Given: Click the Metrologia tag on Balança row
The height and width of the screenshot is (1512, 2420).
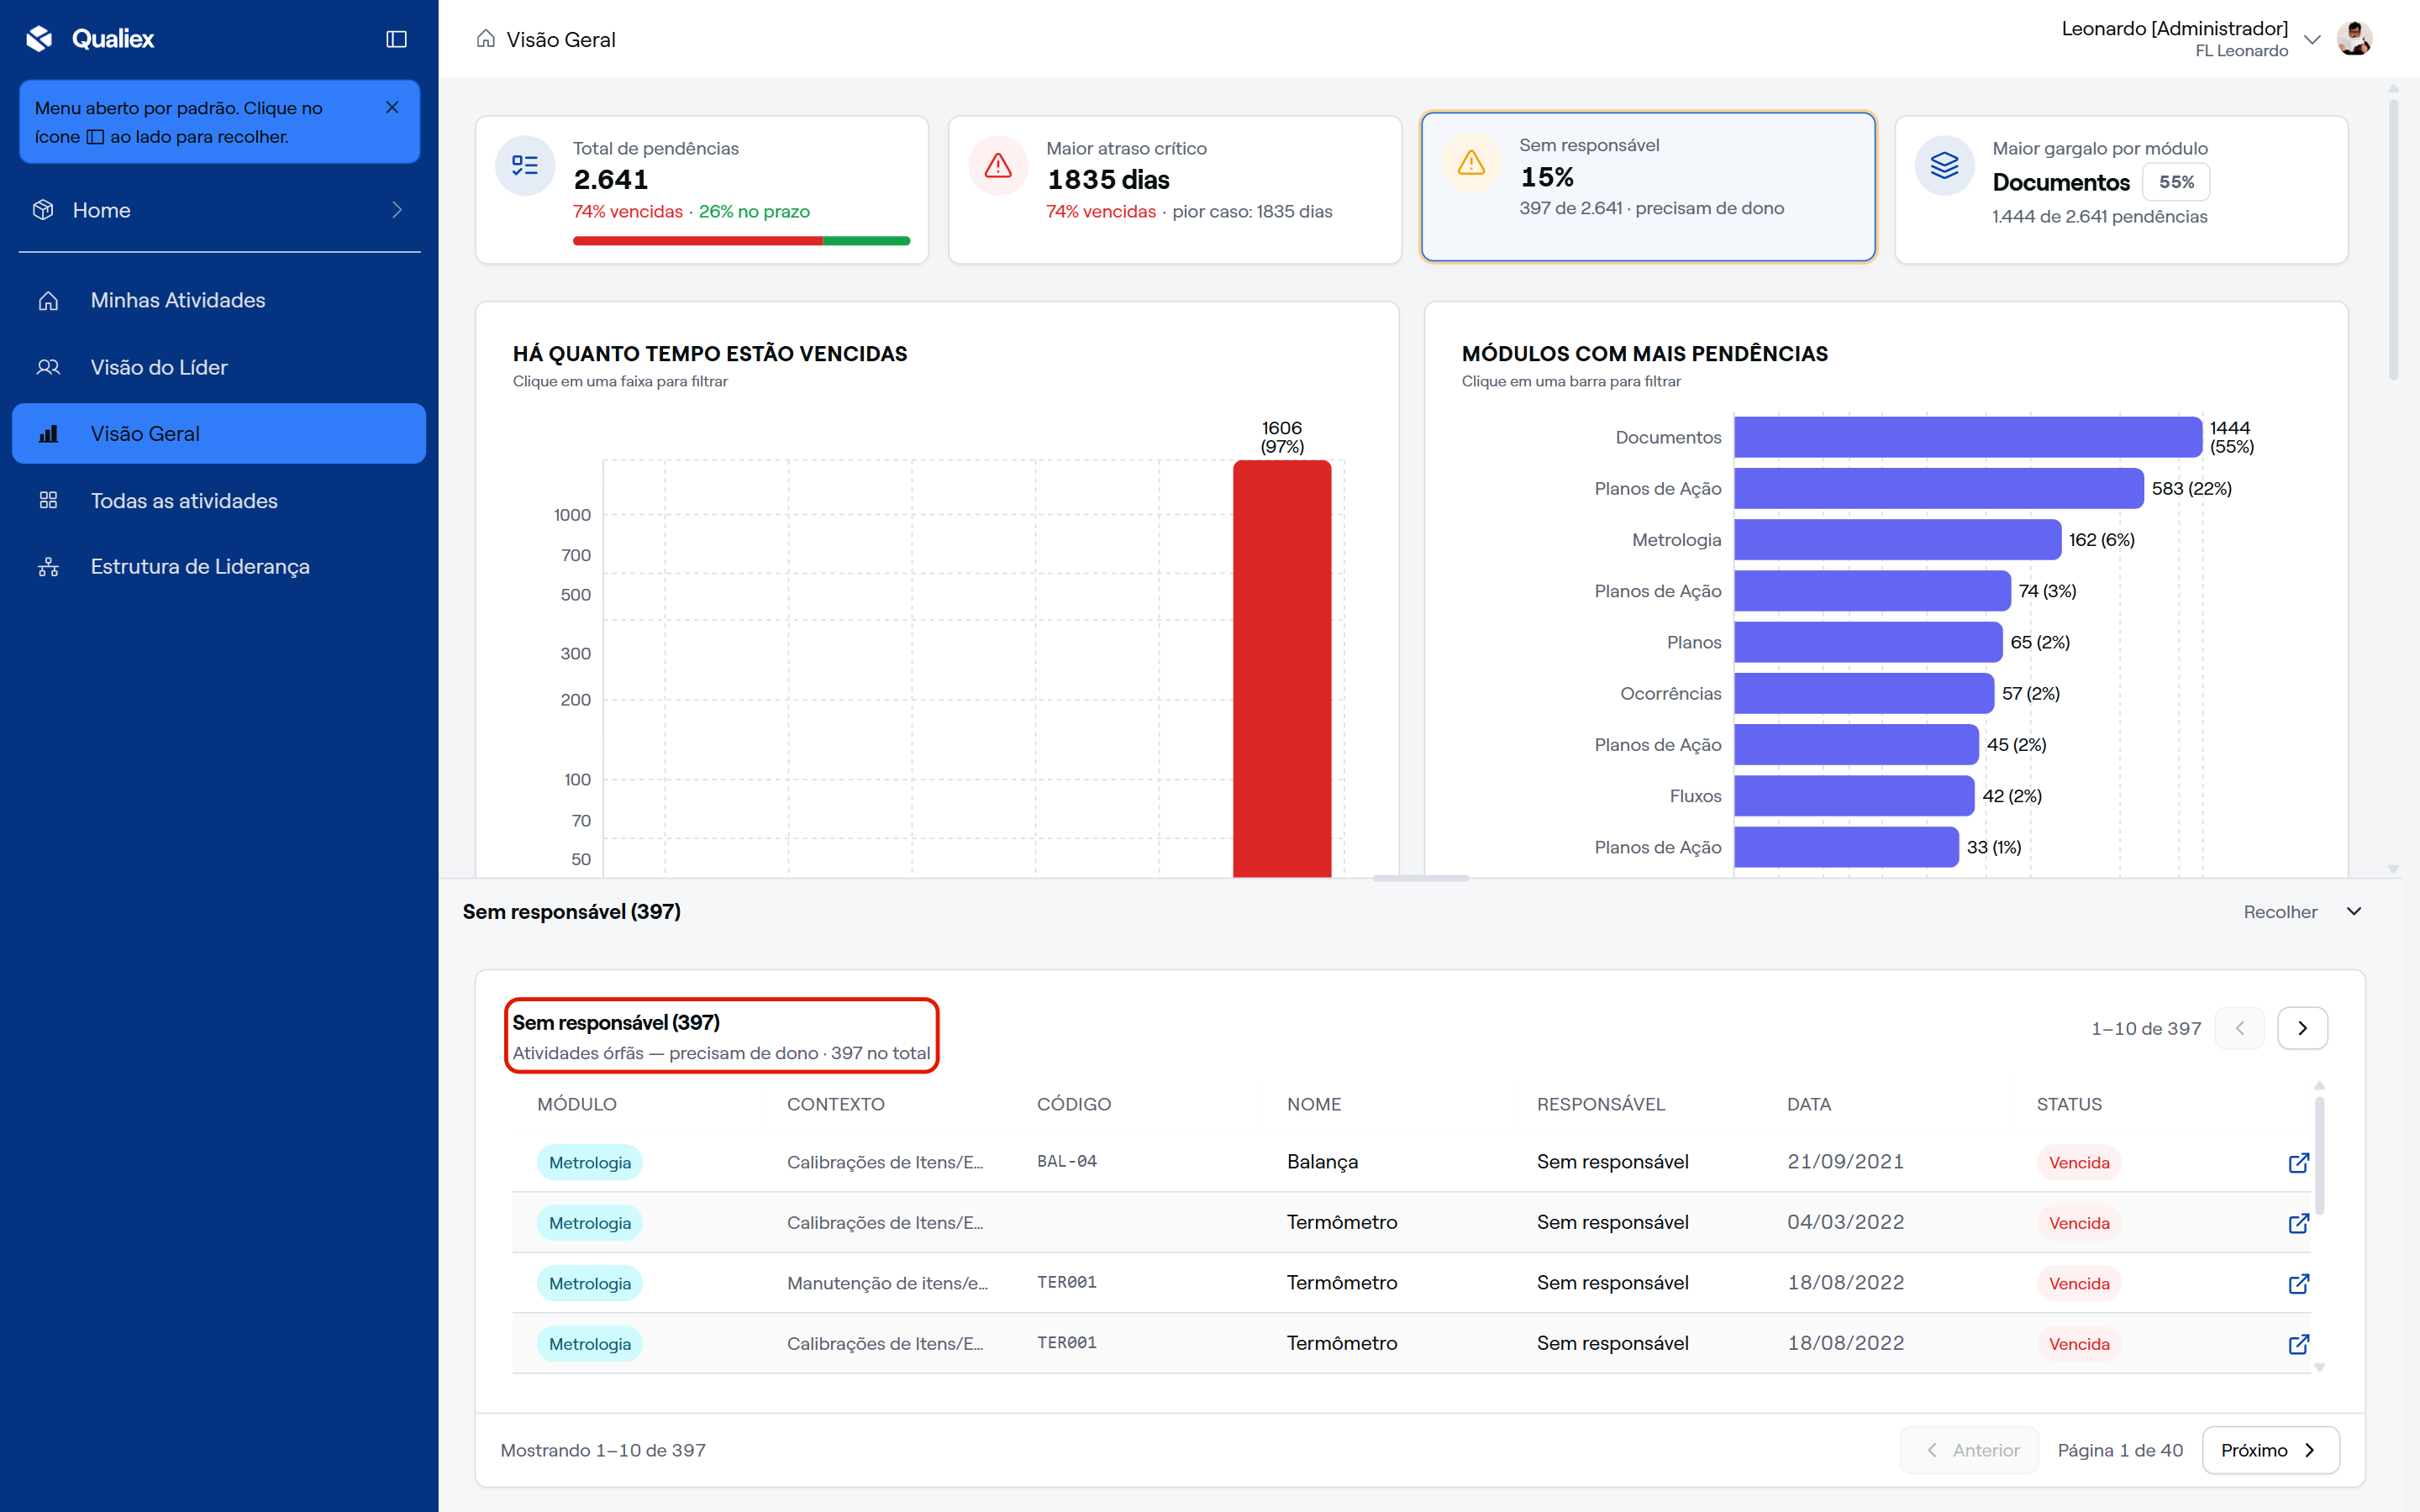Looking at the screenshot, I should tap(590, 1162).
